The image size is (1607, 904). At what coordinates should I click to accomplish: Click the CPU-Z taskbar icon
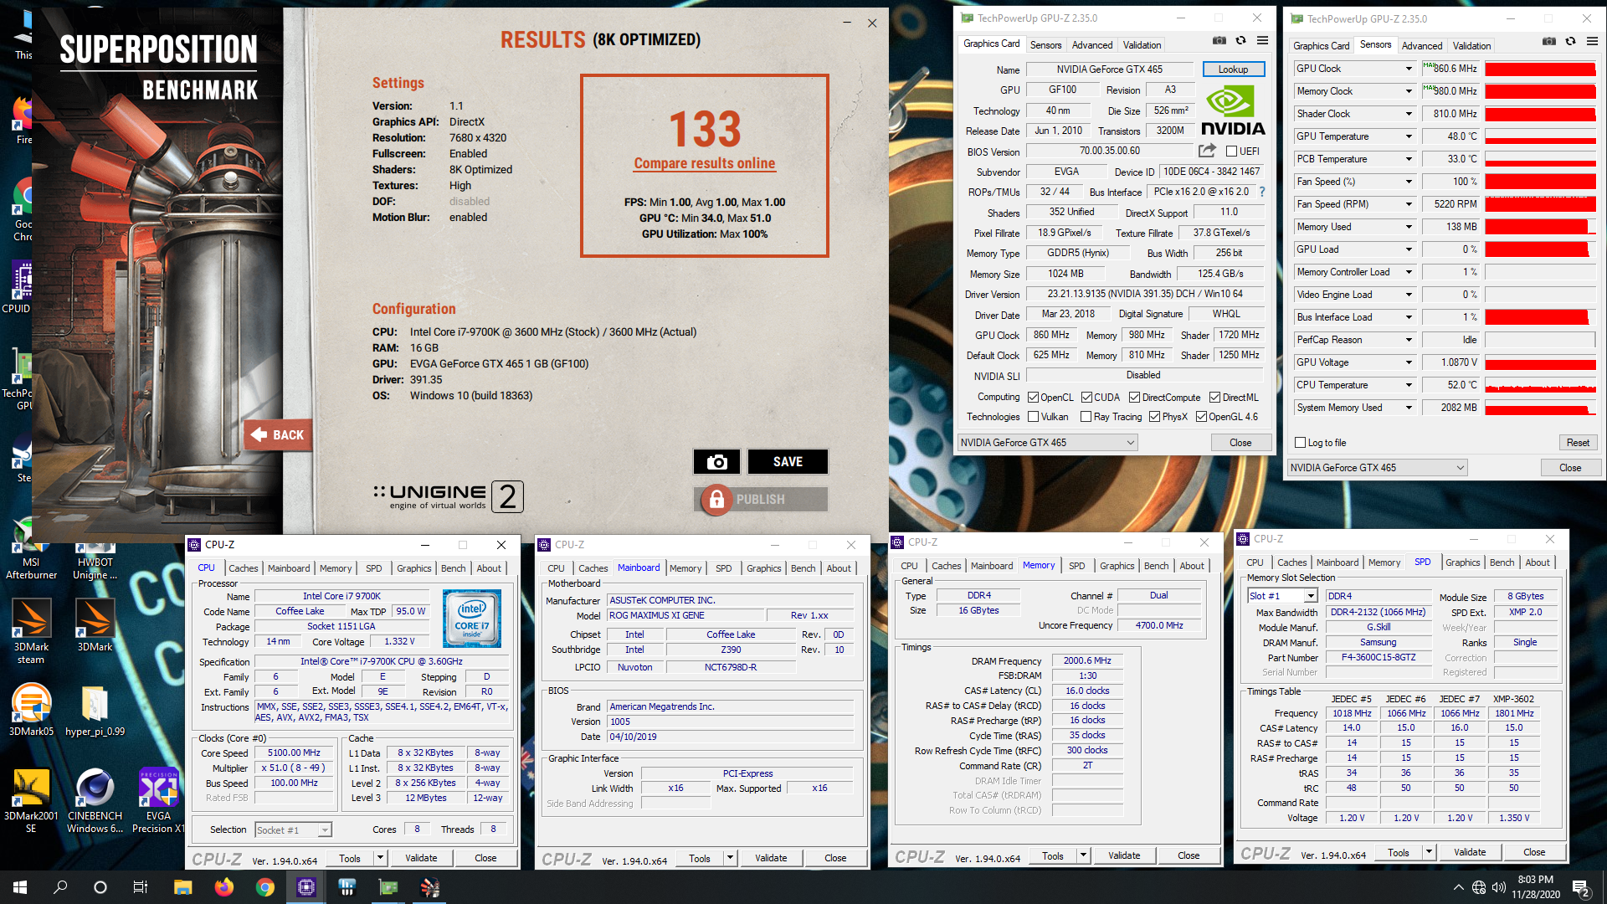(306, 887)
